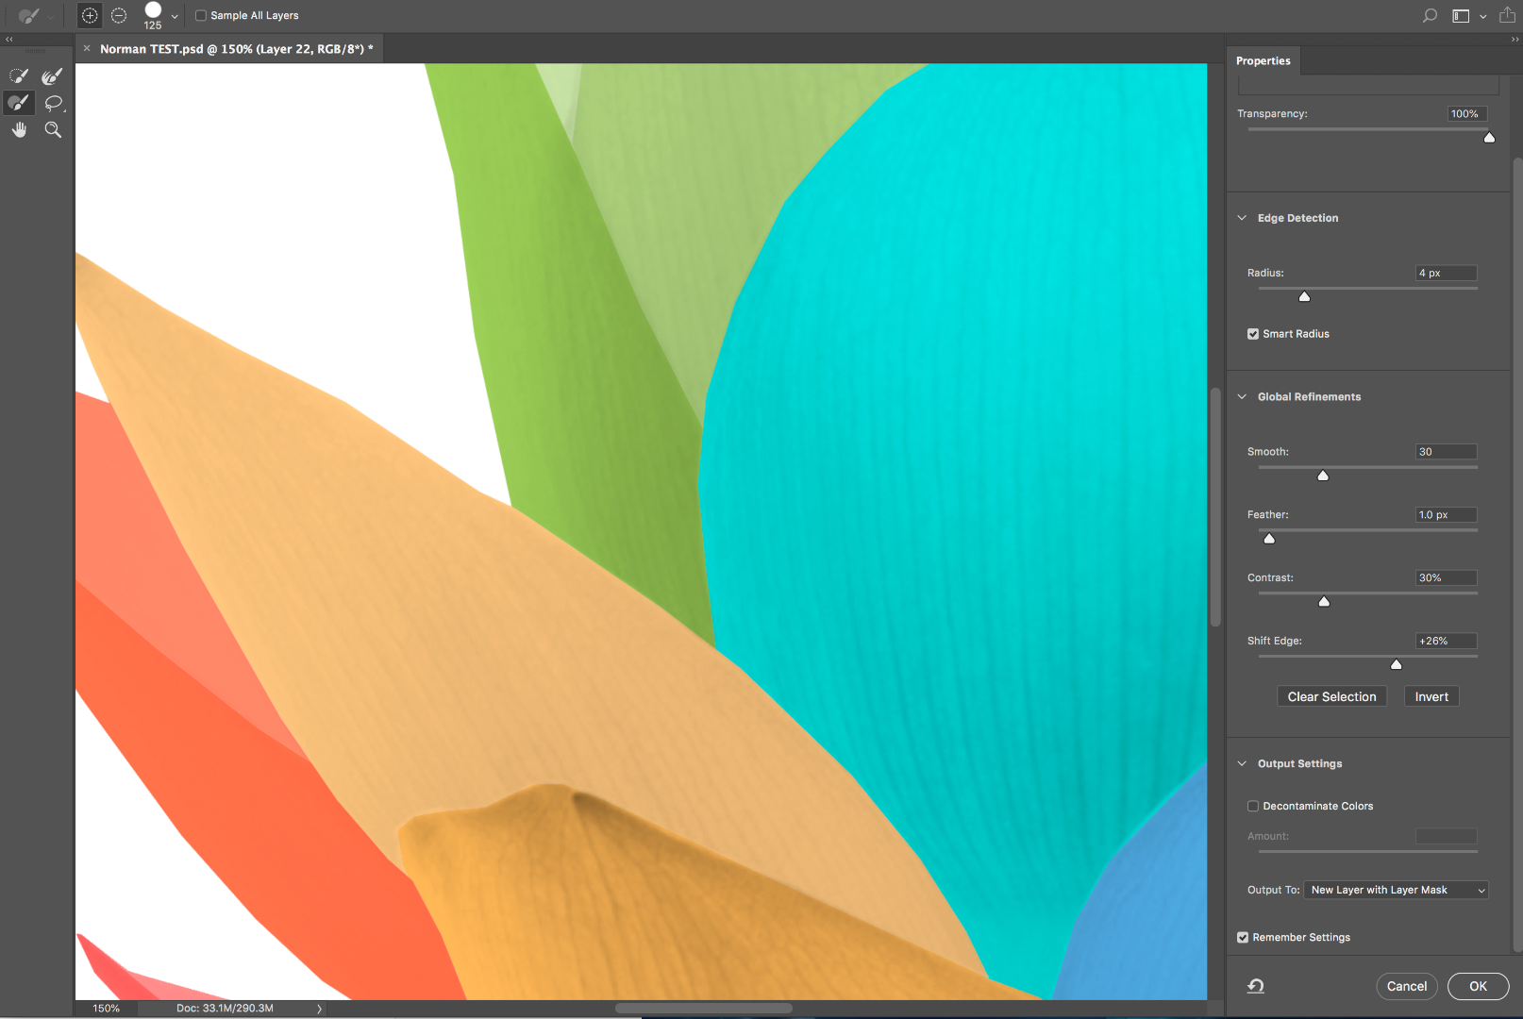Collapse the Output Settings section
The height and width of the screenshot is (1019, 1523).
click(1242, 764)
